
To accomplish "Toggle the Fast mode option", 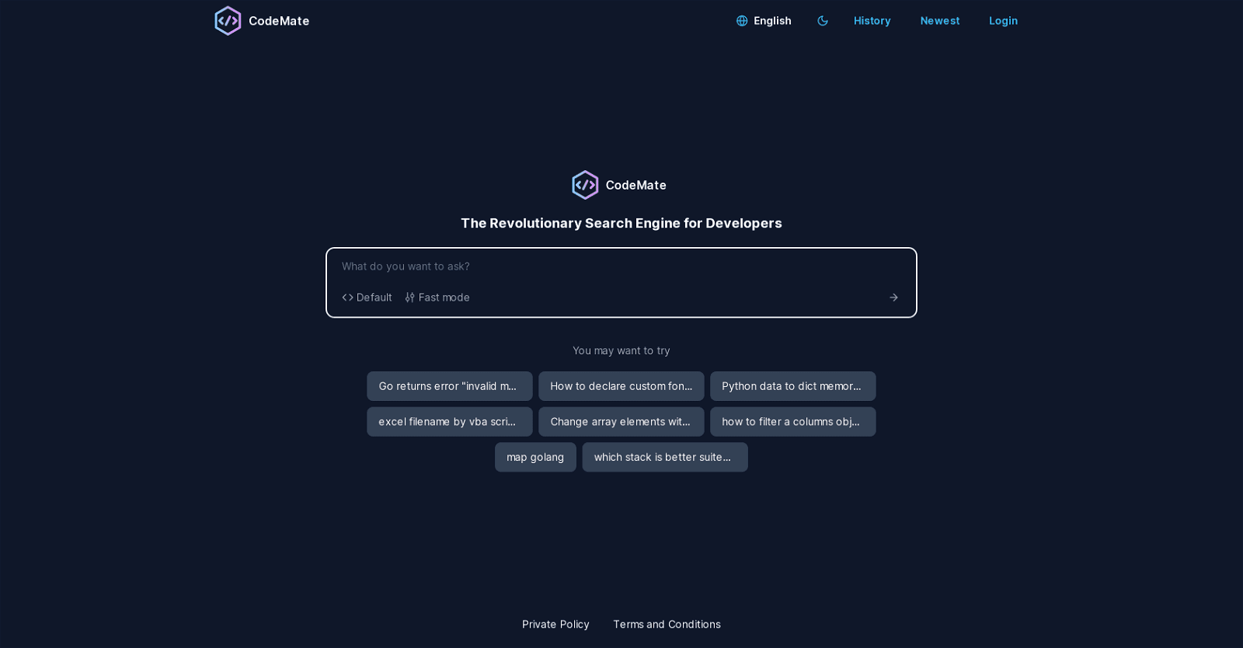I will tap(437, 298).
